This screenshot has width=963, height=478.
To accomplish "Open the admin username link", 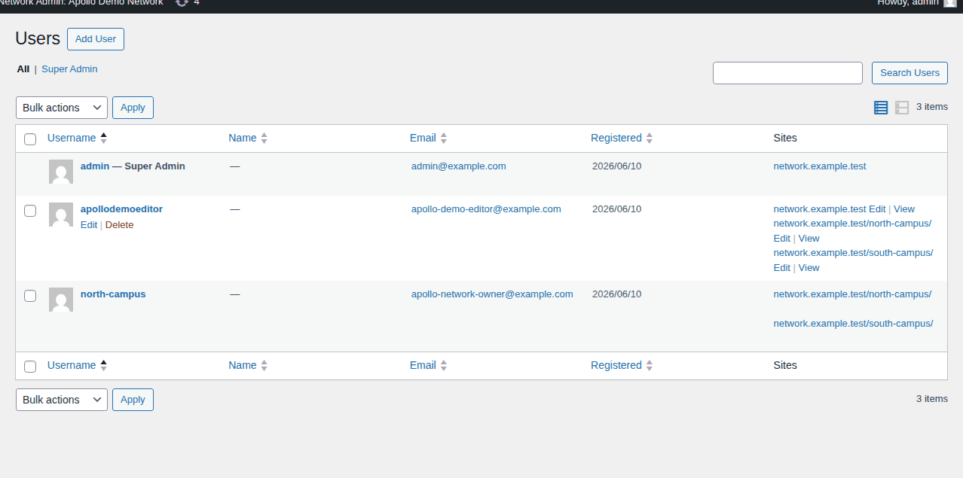I will pos(95,166).
